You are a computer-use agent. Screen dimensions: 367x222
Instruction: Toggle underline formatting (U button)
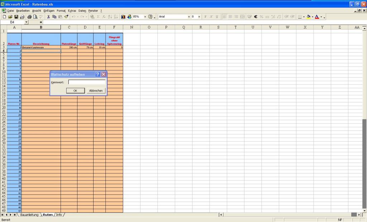(x=217, y=17)
